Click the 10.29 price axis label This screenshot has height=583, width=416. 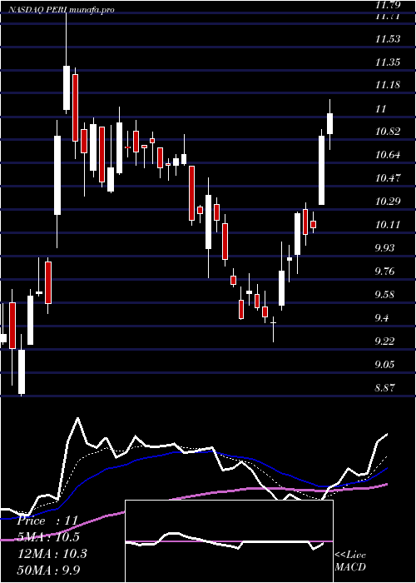388,202
